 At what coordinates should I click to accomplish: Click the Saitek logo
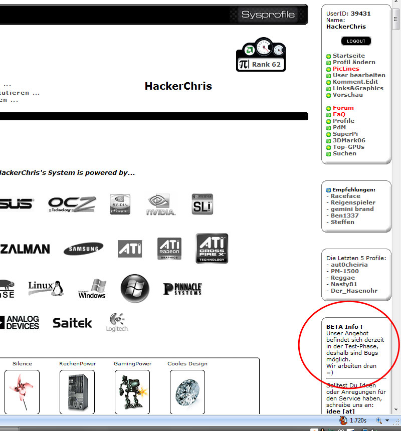tap(72, 323)
